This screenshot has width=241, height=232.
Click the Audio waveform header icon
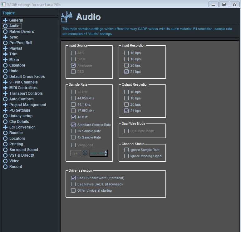pyautogui.click(x=67, y=17)
